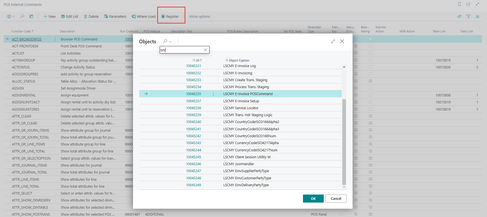This screenshot has width=487, height=217.
Task: Open the More options menu
Action: coord(200,17)
